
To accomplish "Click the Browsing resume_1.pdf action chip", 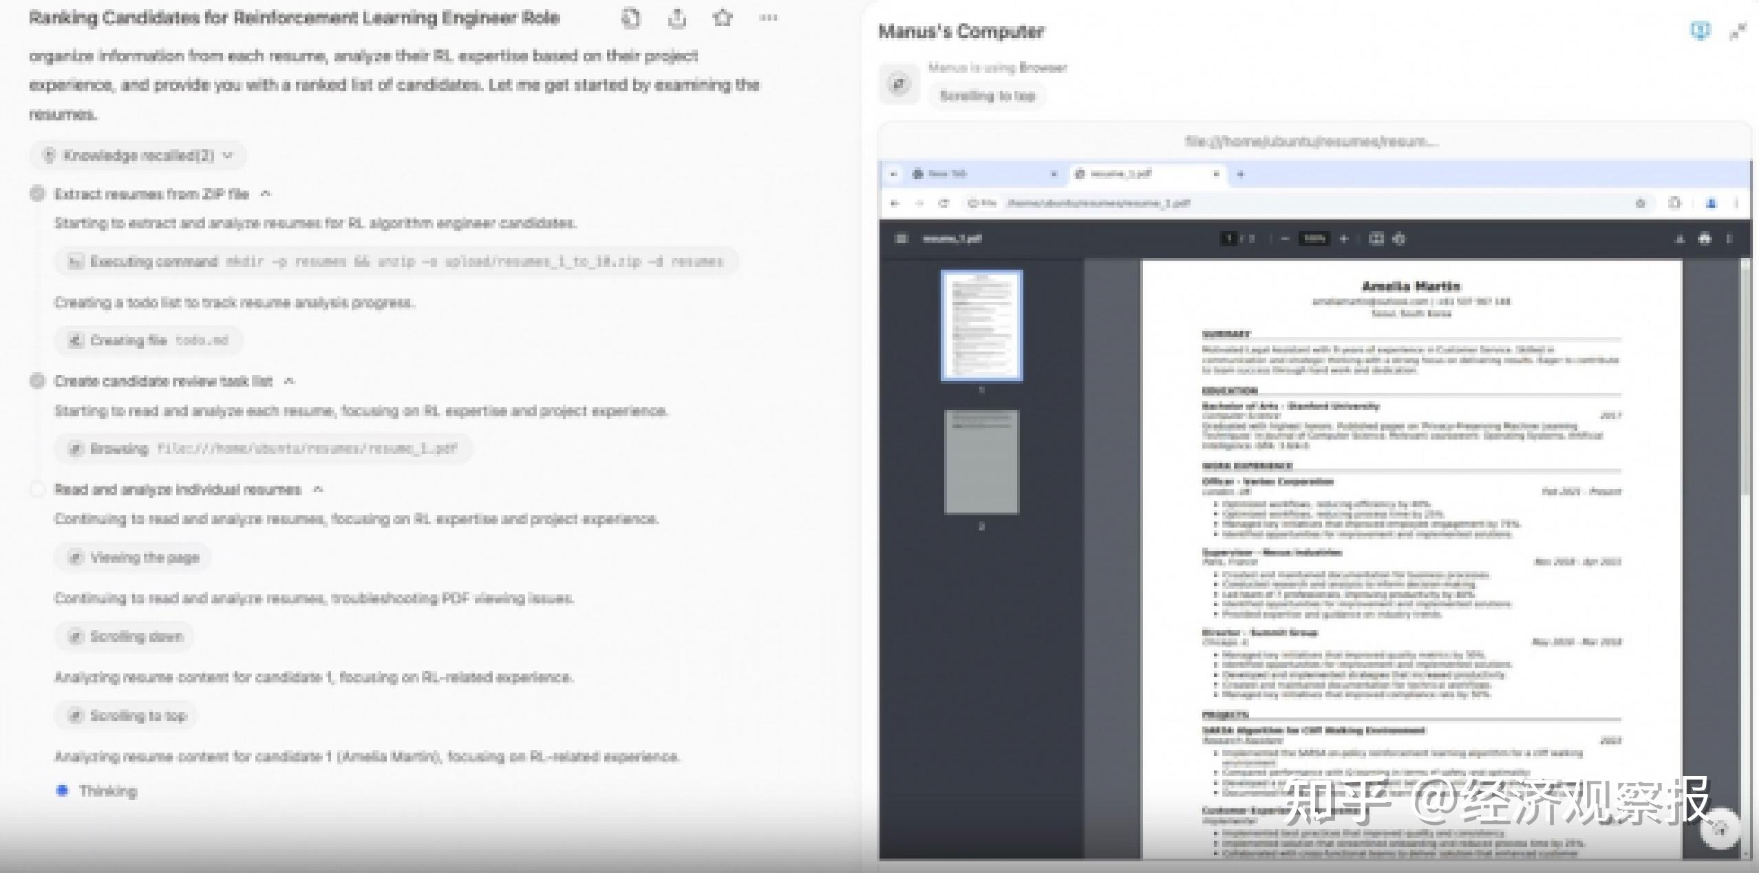I will [264, 449].
